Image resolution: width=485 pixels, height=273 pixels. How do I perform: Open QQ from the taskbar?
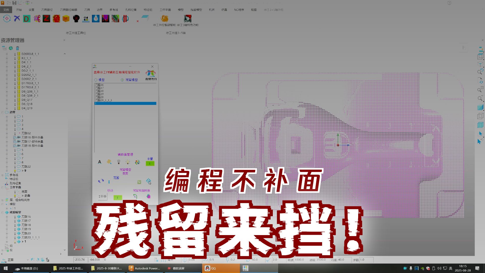point(221,268)
